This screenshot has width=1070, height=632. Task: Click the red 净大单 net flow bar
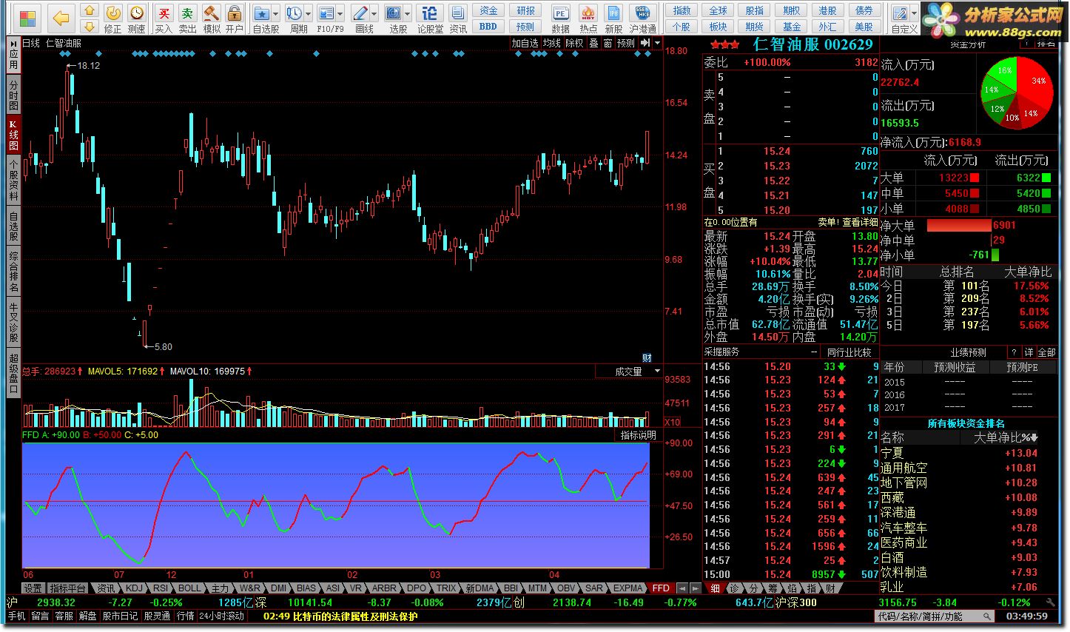(958, 225)
